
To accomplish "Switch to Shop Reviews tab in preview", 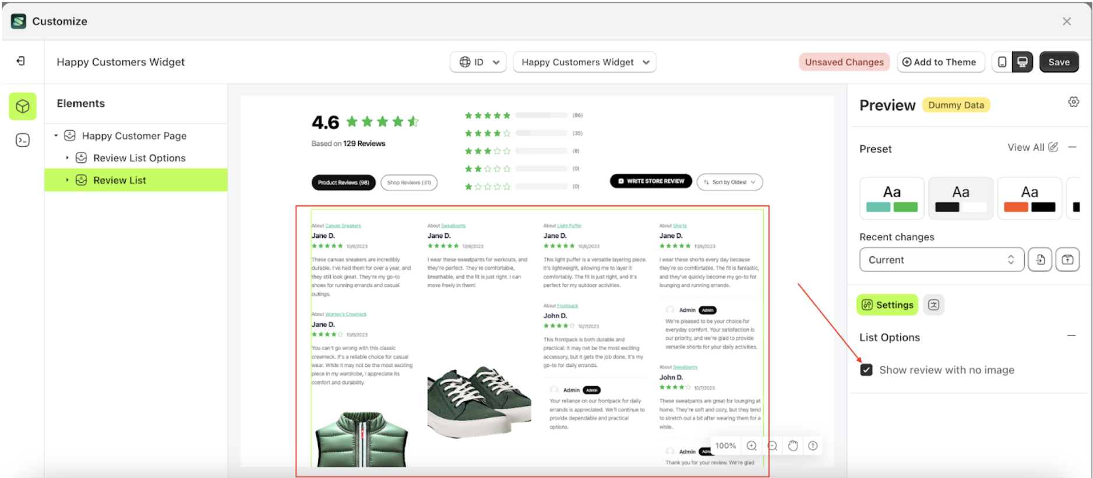I will [408, 183].
